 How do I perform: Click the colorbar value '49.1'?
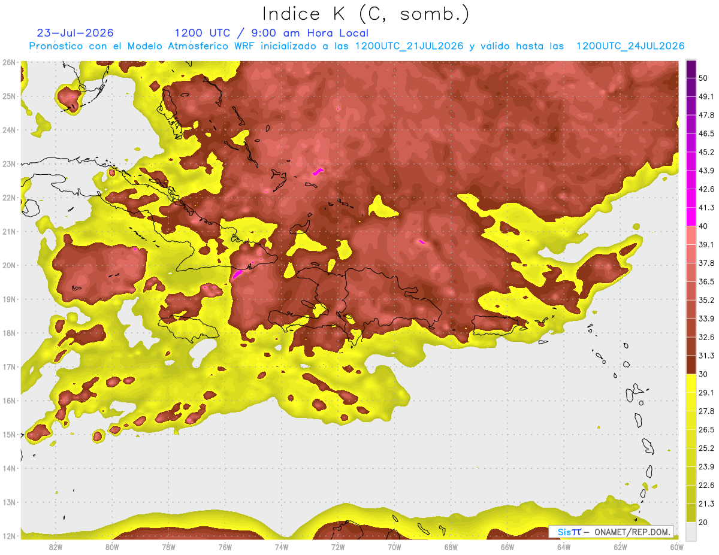pos(706,96)
